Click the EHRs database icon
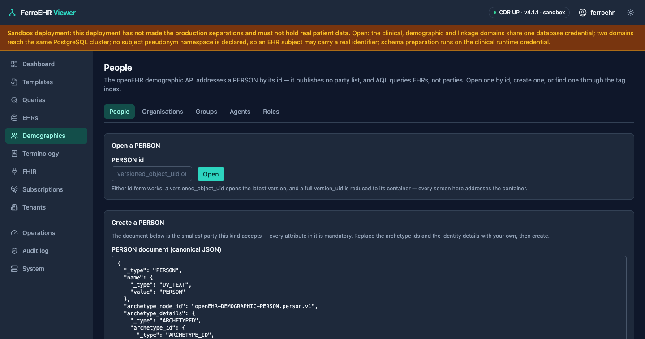645x339 pixels. tap(14, 118)
